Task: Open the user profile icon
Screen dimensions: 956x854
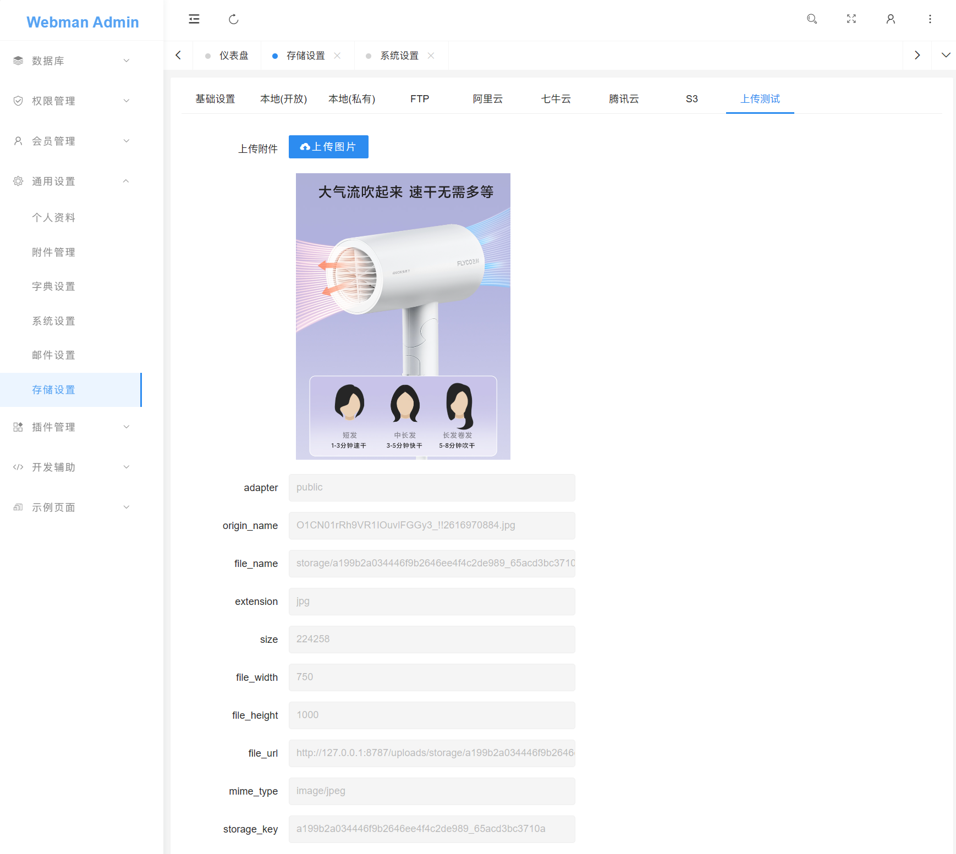Action: pos(891,19)
